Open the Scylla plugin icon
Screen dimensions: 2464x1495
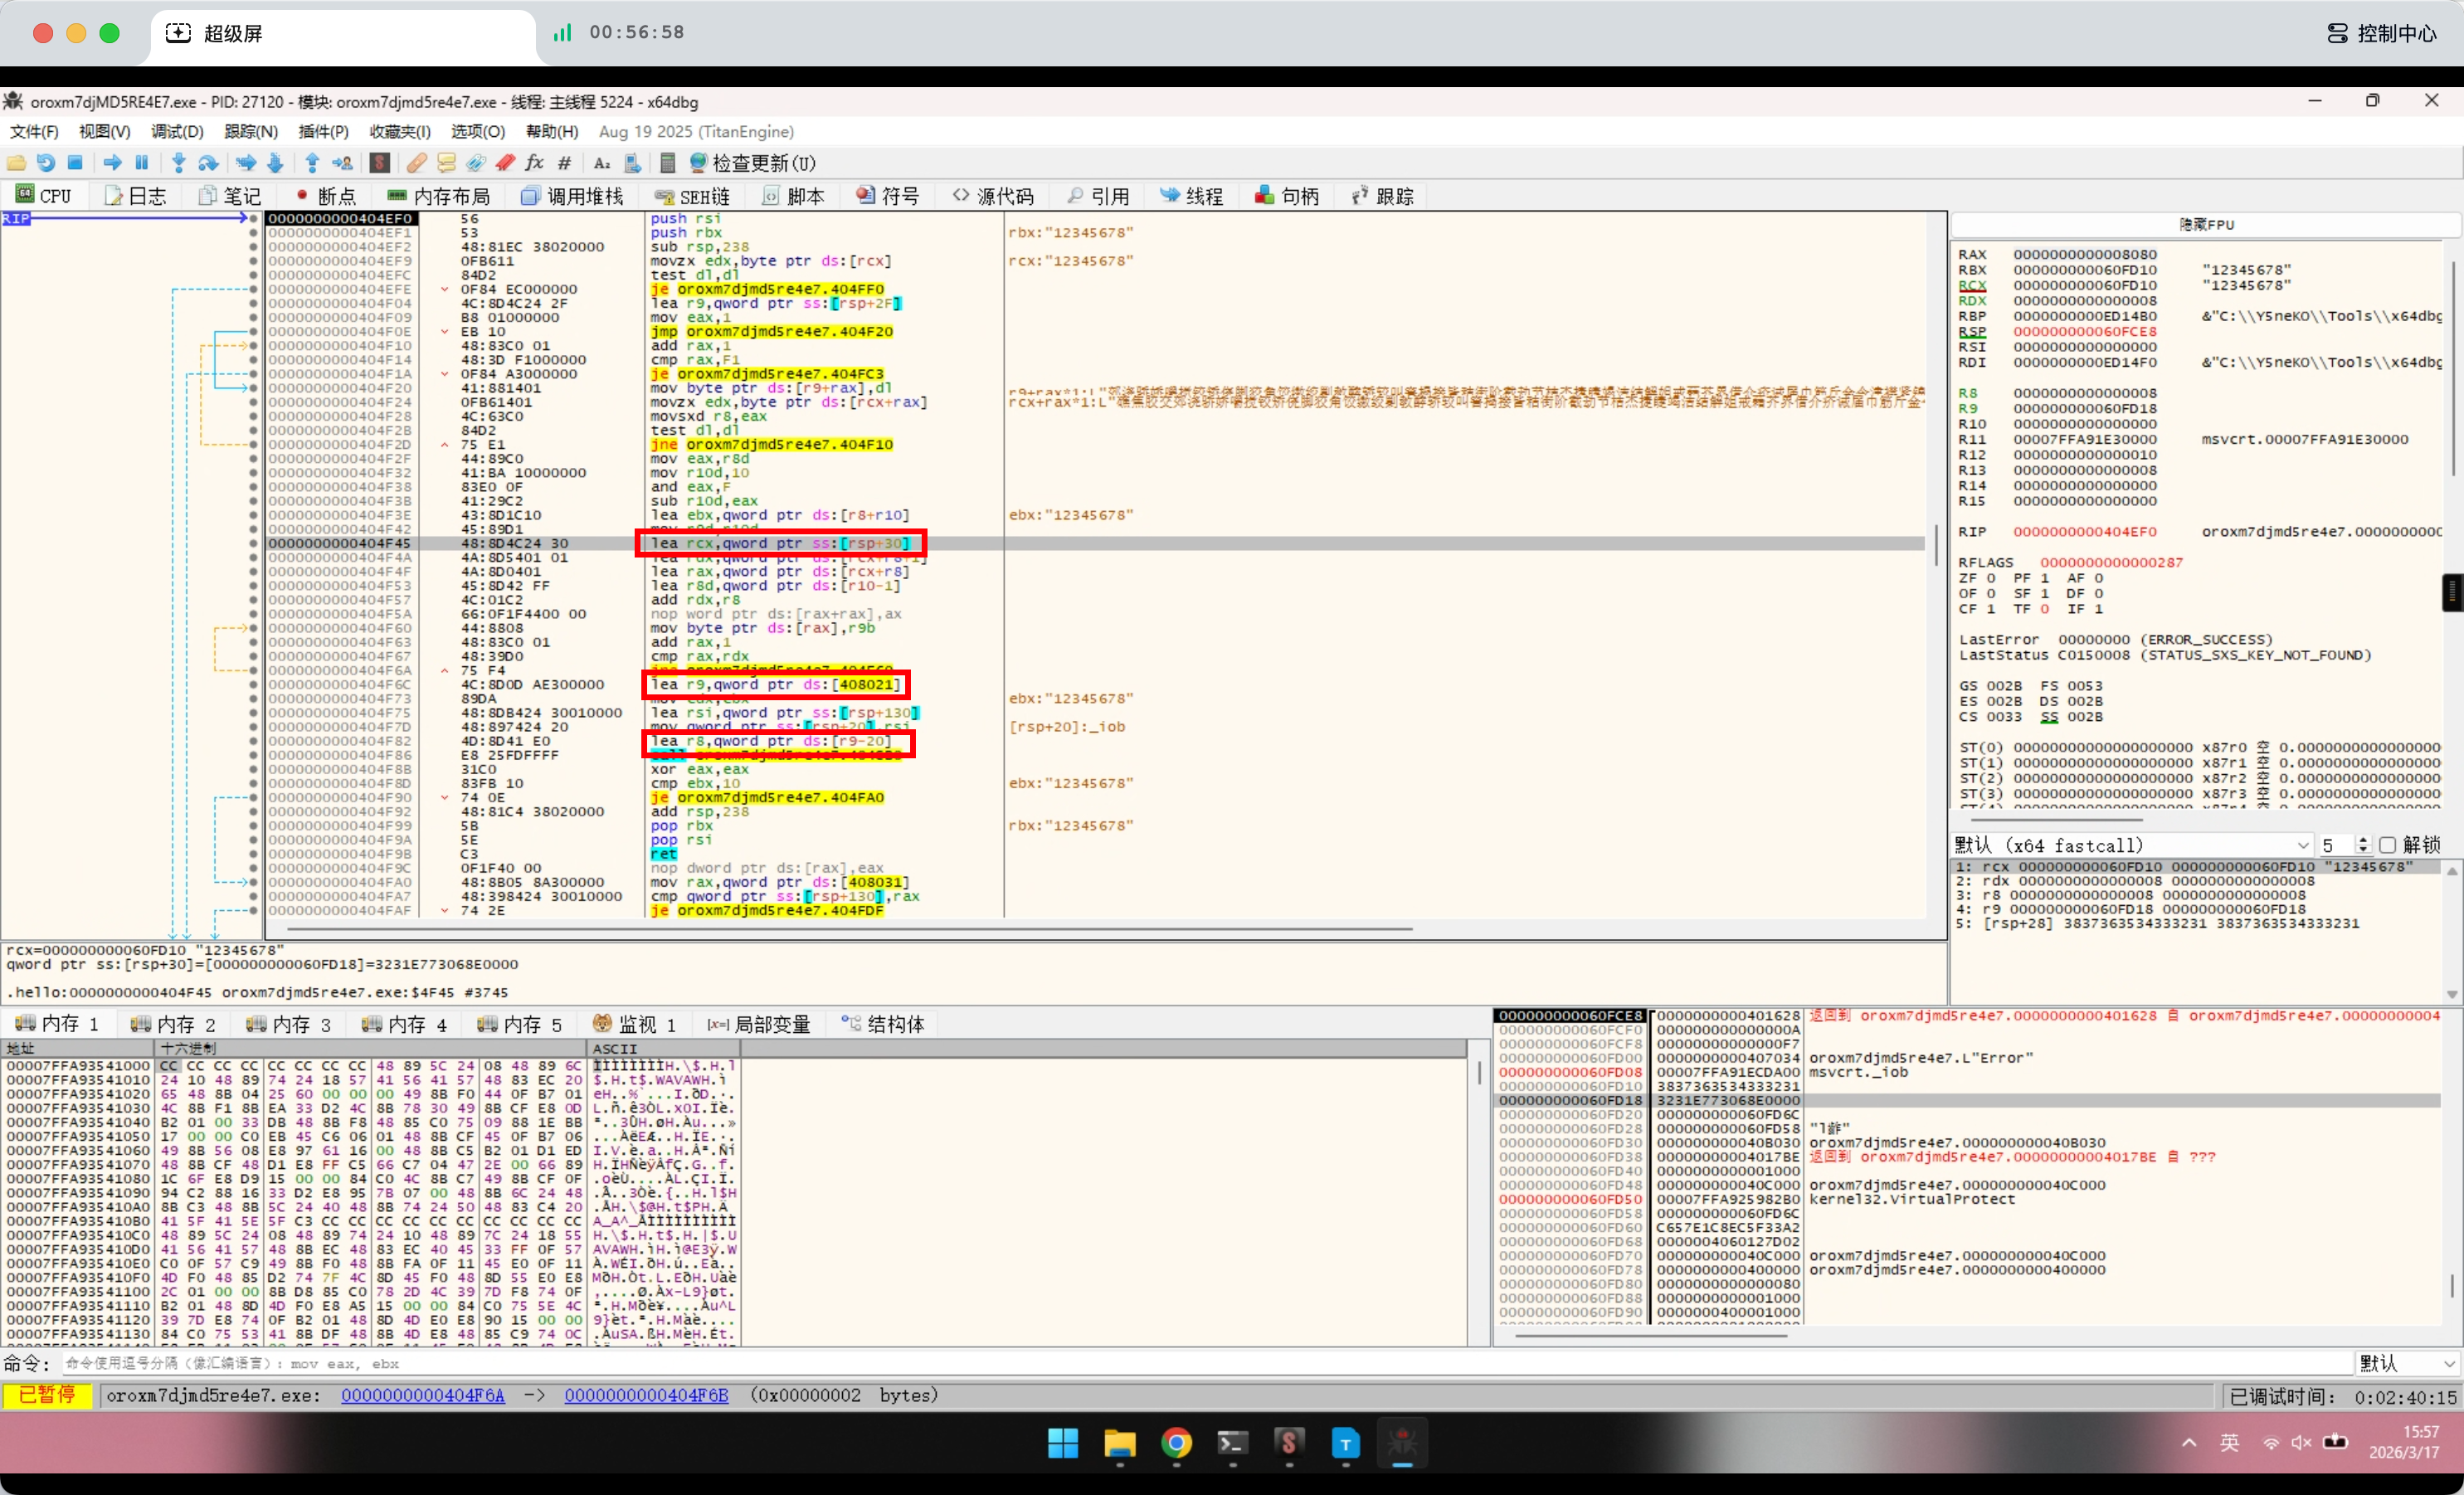tap(379, 163)
